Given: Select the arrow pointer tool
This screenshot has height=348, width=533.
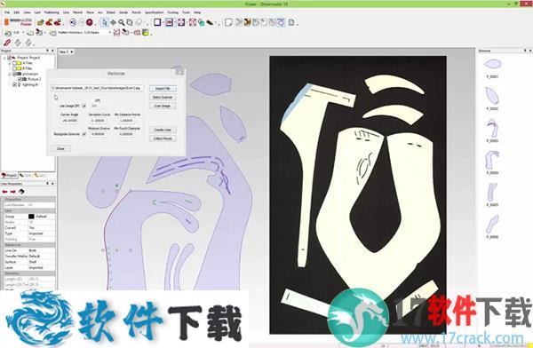Looking at the screenshot, I should click(104, 22).
